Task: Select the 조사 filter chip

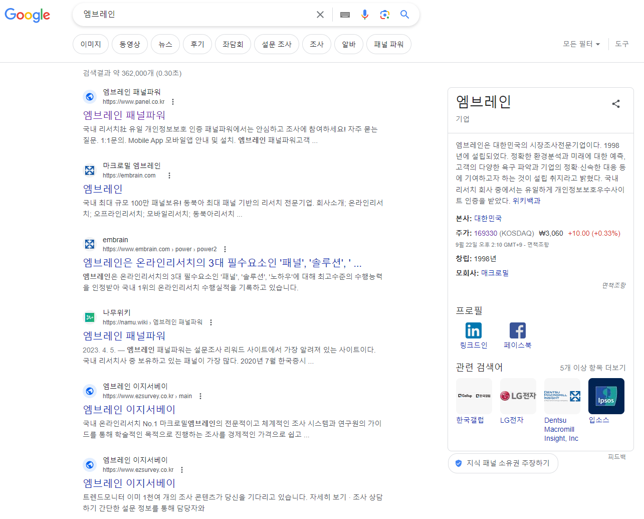Action: click(317, 44)
